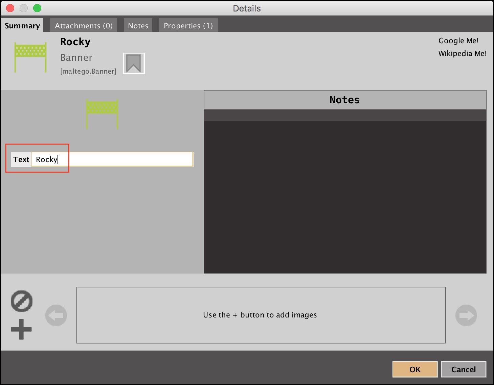Click the green banner entity icon in header

[30, 57]
